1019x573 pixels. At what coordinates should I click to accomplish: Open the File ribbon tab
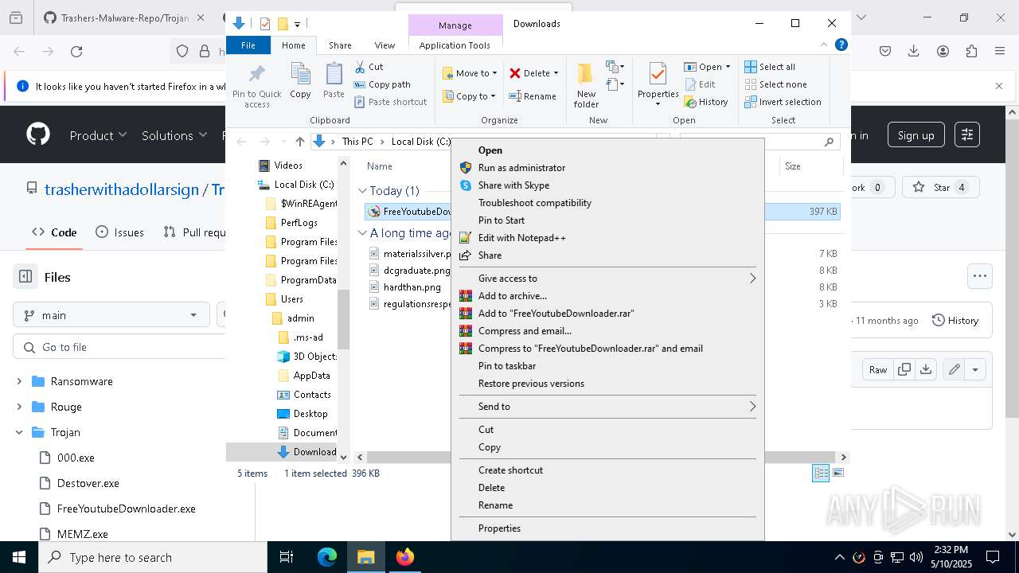point(248,45)
